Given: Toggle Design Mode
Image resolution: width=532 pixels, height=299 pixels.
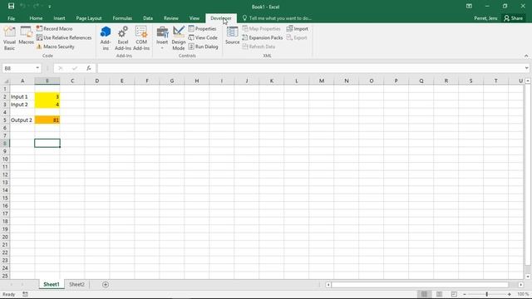Looking at the screenshot, I should click(x=179, y=39).
